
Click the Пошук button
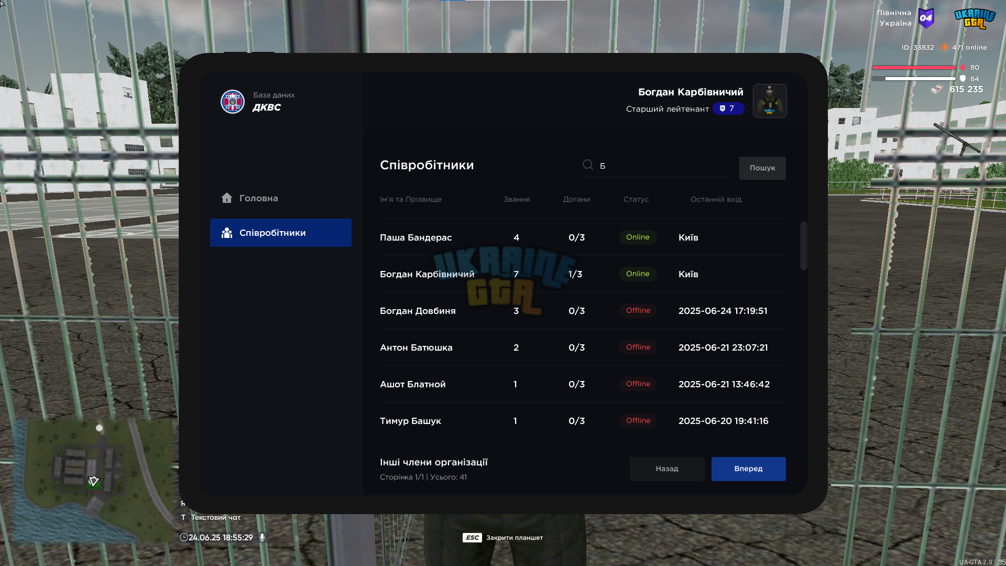pos(762,168)
